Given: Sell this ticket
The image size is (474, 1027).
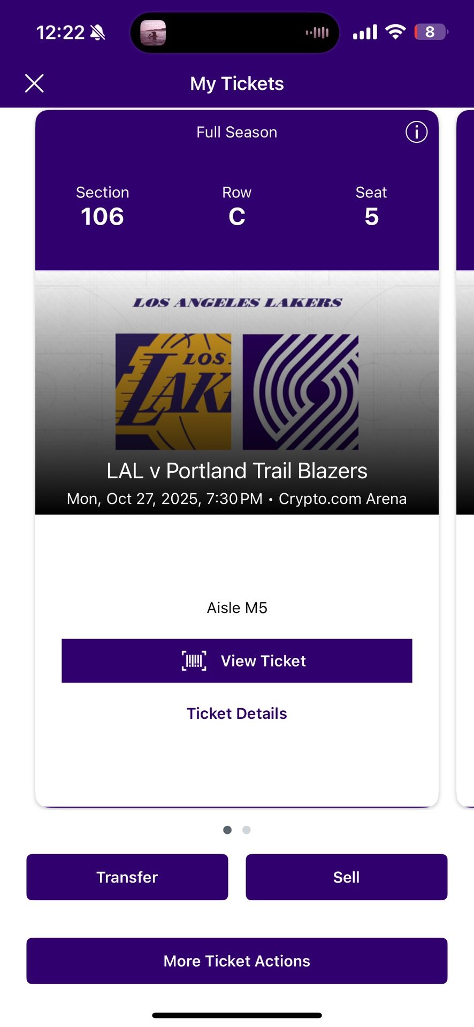Looking at the screenshot, I should (x=347, y=877).
